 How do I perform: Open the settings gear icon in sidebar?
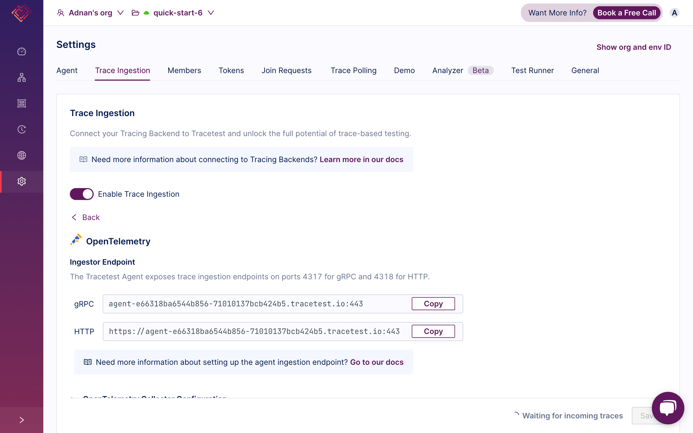pyautogui.click(x=21, y=181)
